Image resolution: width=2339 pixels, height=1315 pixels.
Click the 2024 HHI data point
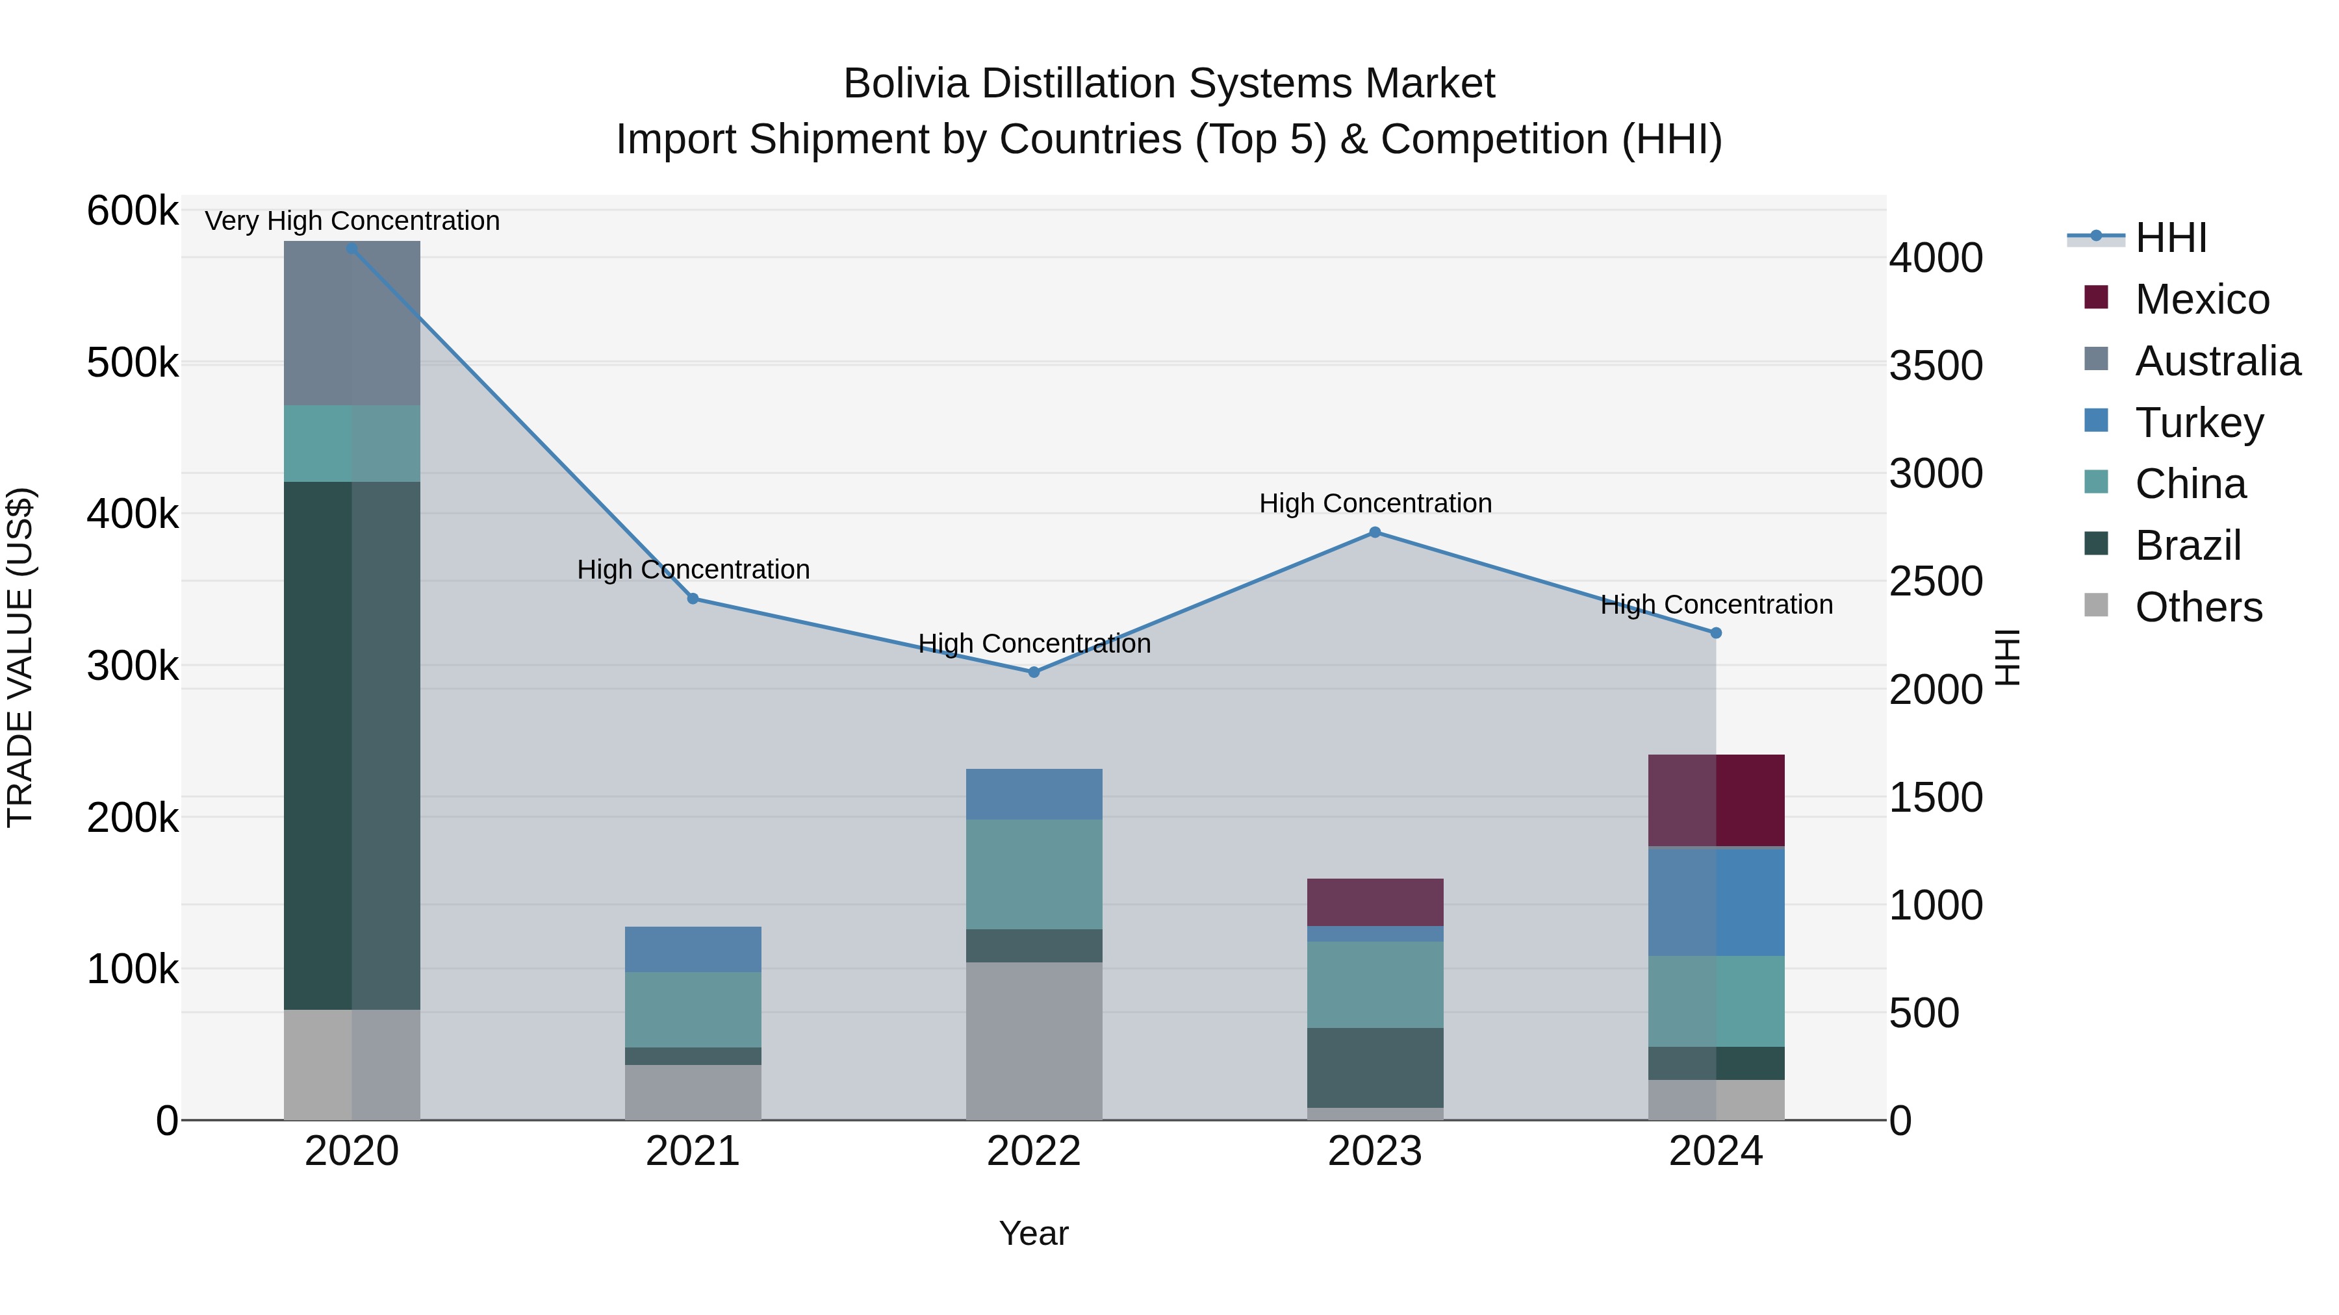tap(1715, 633)
